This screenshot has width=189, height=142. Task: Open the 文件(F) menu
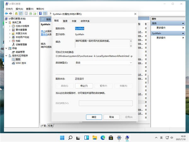point(9,9)
